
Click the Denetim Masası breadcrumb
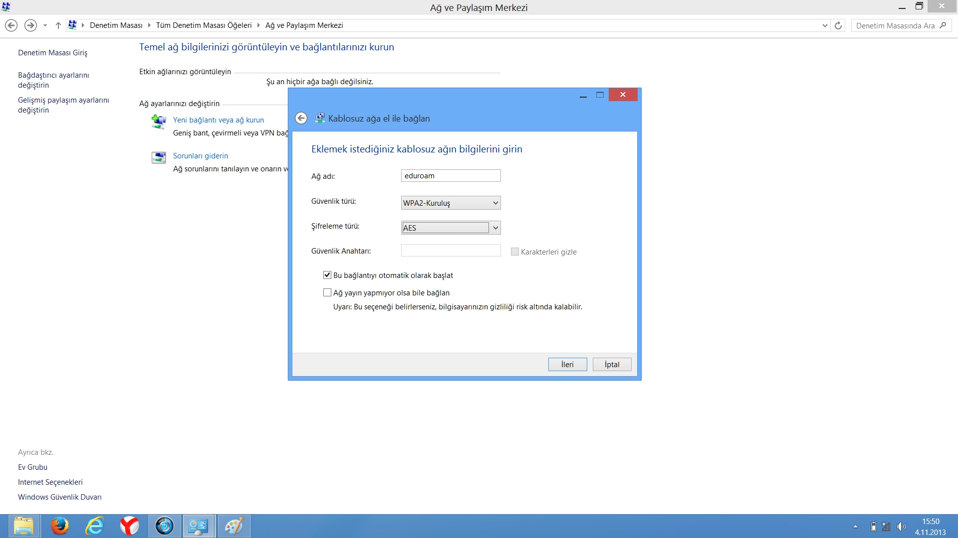(x=116, y=25)
